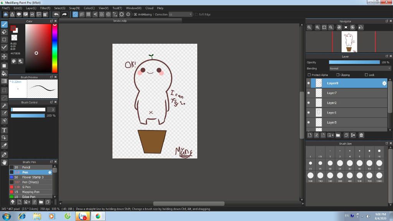Screen dimensions: 393x221
Task: Select the Eraser tool
Action: point(4,32)
